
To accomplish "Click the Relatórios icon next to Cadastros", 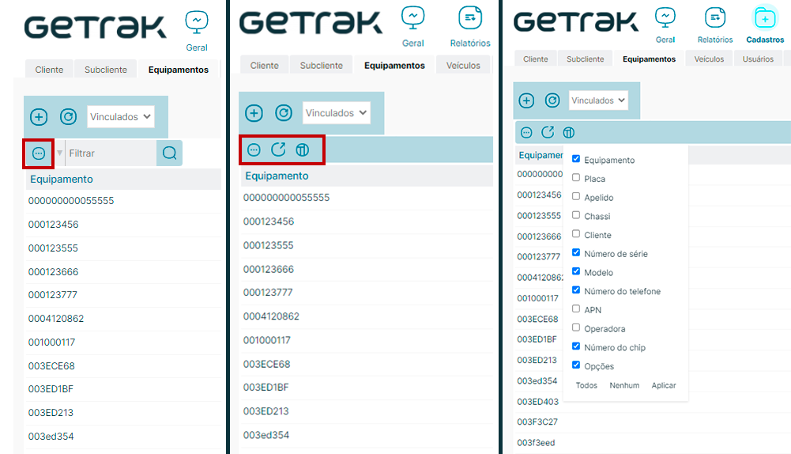I will point(714,18).
